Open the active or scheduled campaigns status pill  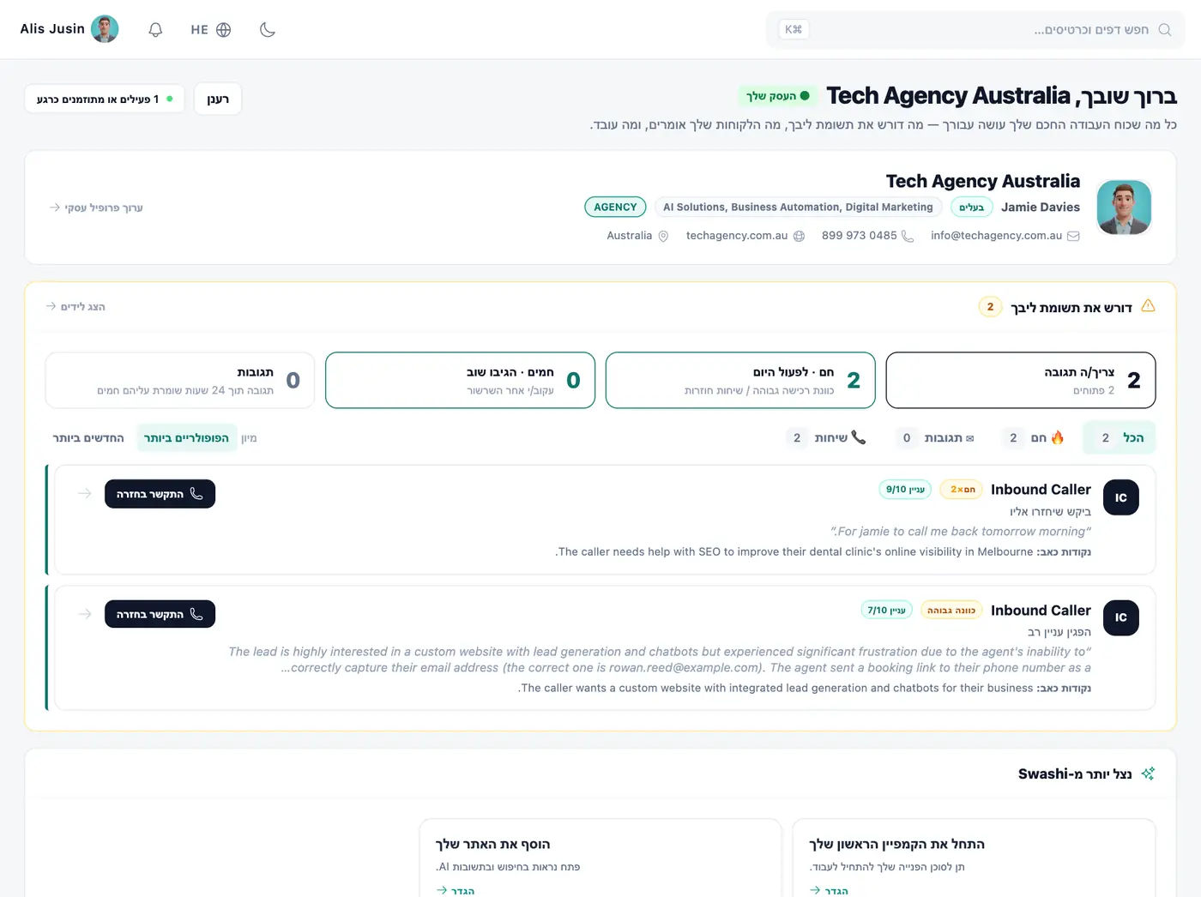(105, 99)
